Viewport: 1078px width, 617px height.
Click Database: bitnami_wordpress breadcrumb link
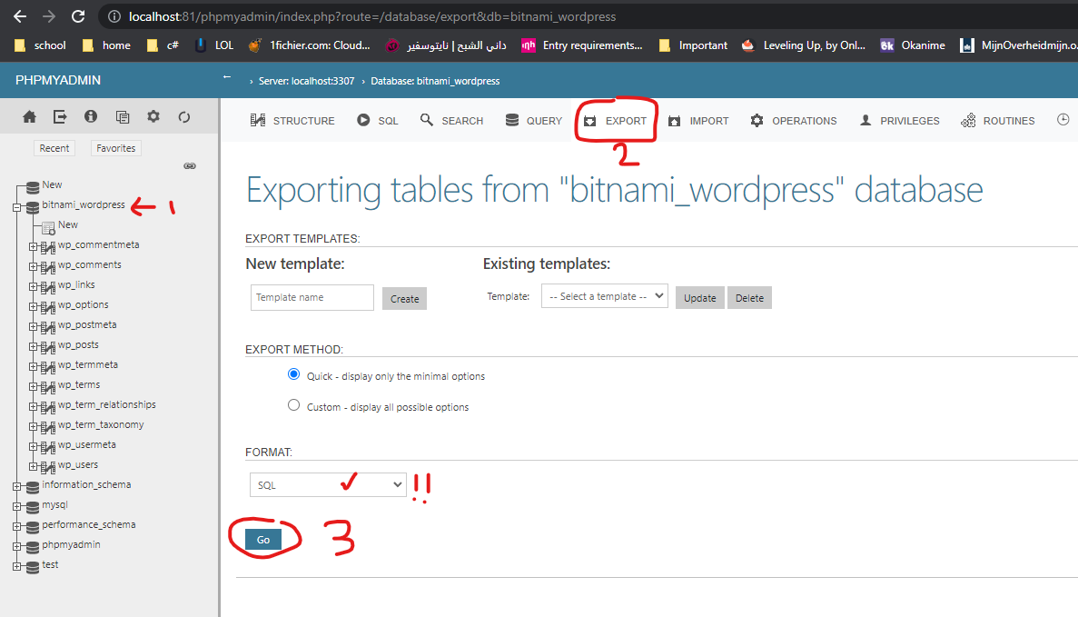(435, 81)
